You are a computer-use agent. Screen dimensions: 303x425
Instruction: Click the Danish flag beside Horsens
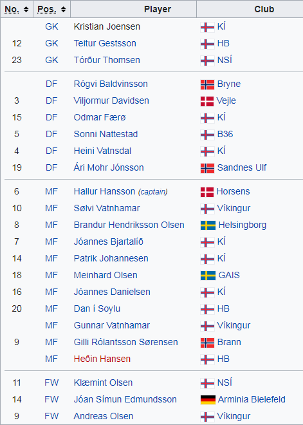click(207, 192)
